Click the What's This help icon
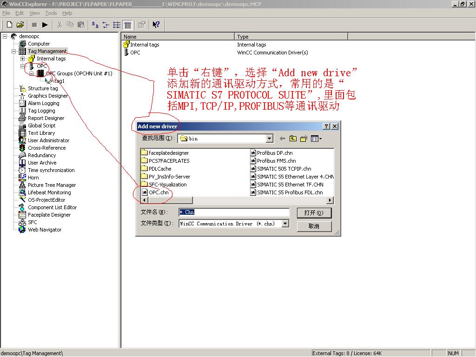The width and height of the screenshot is (476, 357). [156, 25]
